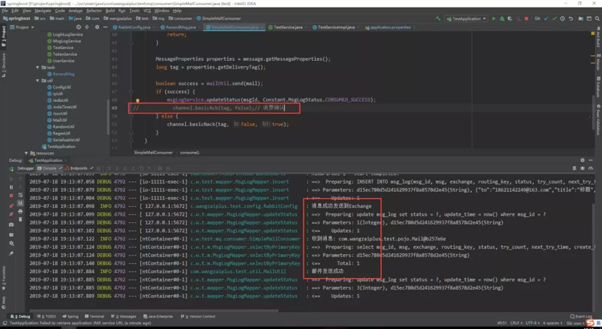
Task: Toggle mute breakpoints in debug sidebar
Action: [x=11, y=214]
